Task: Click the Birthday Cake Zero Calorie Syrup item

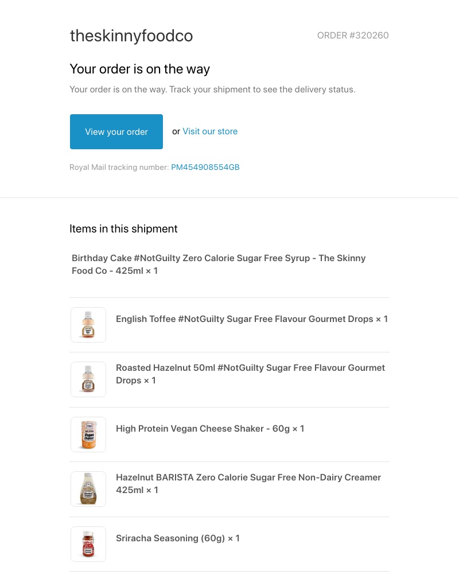Action: 219,264
